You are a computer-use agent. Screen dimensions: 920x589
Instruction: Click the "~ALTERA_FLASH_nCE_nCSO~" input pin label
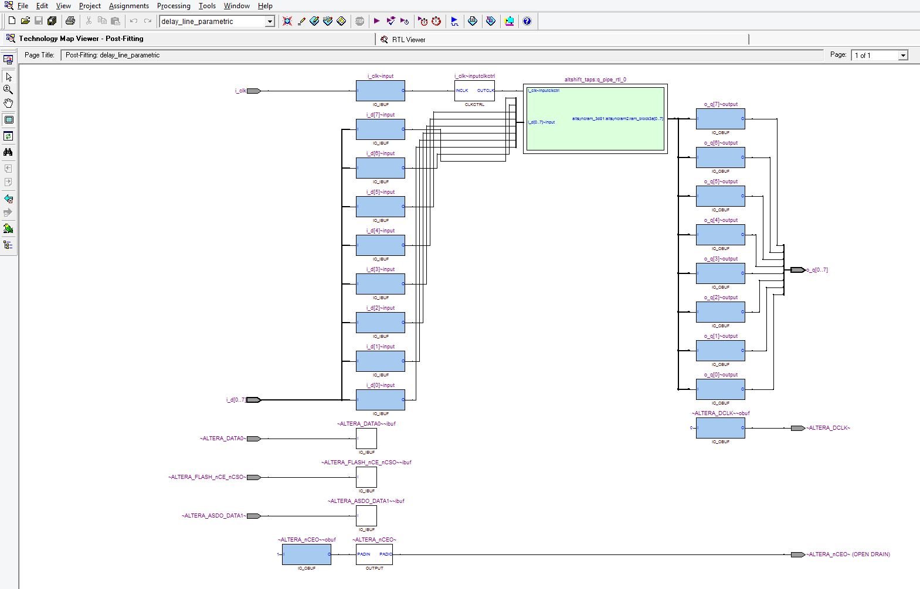coord(207,477)
